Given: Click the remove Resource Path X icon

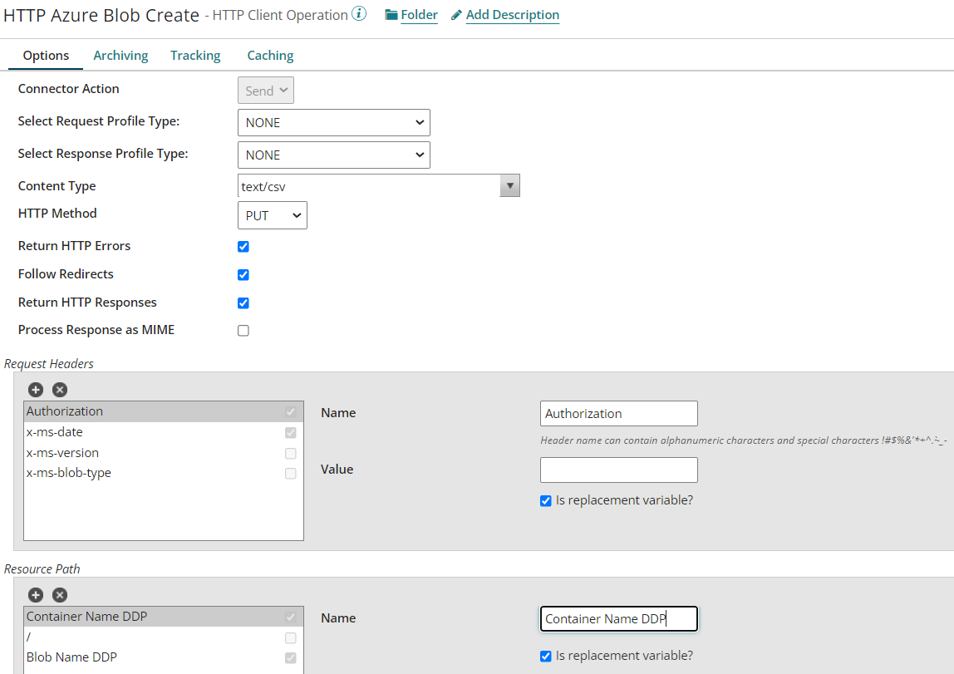Looking at the screenshot, I should (x=59, y=594).
